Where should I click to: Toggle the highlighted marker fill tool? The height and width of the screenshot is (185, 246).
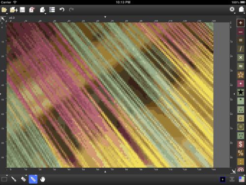click(x=33, y=179)
